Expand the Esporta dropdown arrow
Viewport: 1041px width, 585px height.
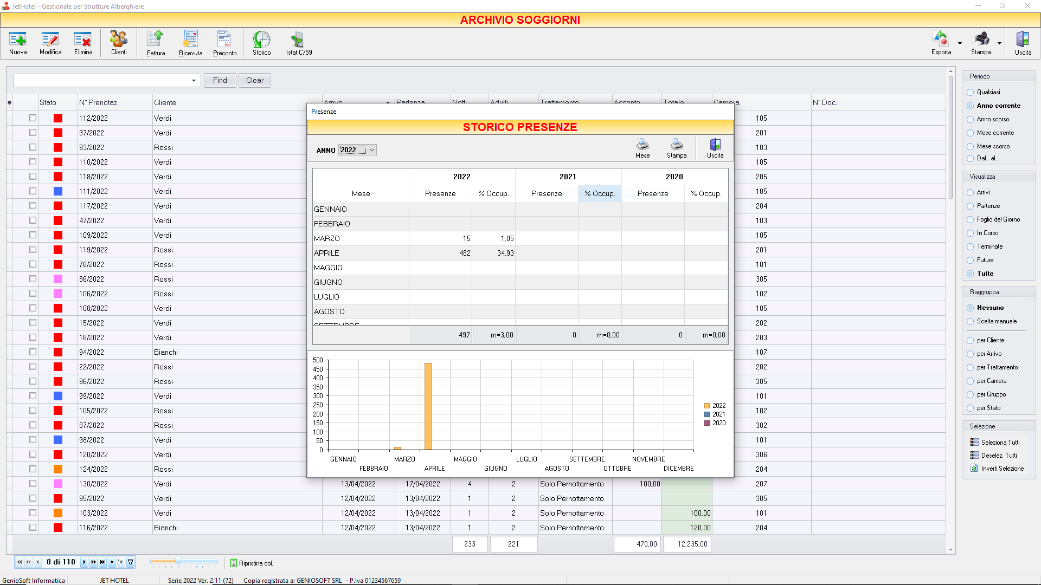pyautogui.click(x=960, y=43)
